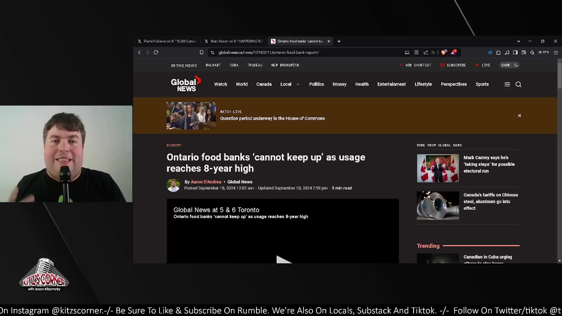The height and width of the screenshot is (316, 562).
Task: Open author Aaron D'Andrea's profile link
Action: coord(206,182)
